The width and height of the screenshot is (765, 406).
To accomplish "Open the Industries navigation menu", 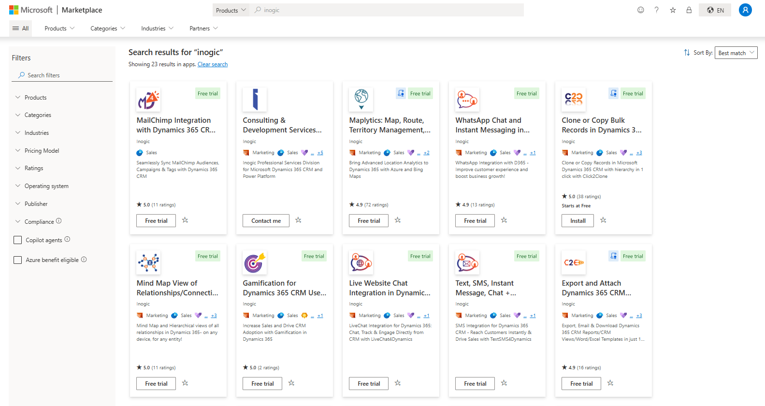I will click(157, 29).
